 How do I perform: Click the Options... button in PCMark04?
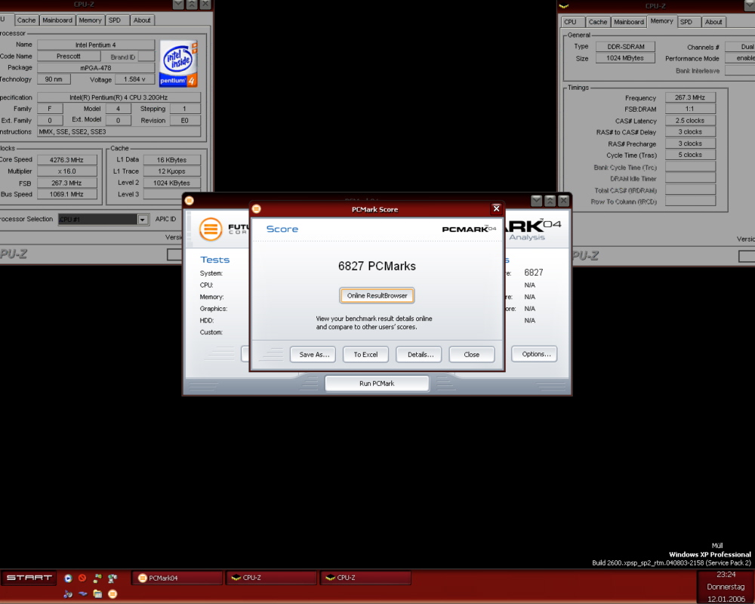point(535,354)
